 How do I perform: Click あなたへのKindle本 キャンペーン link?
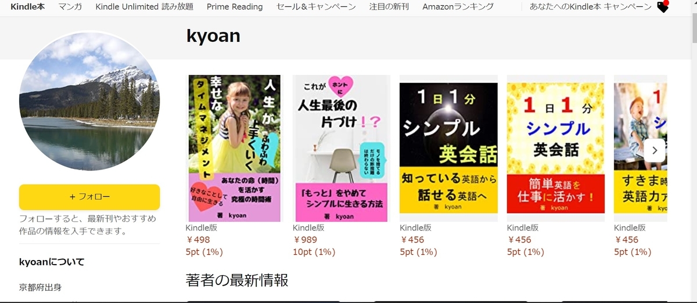(591, 7)
